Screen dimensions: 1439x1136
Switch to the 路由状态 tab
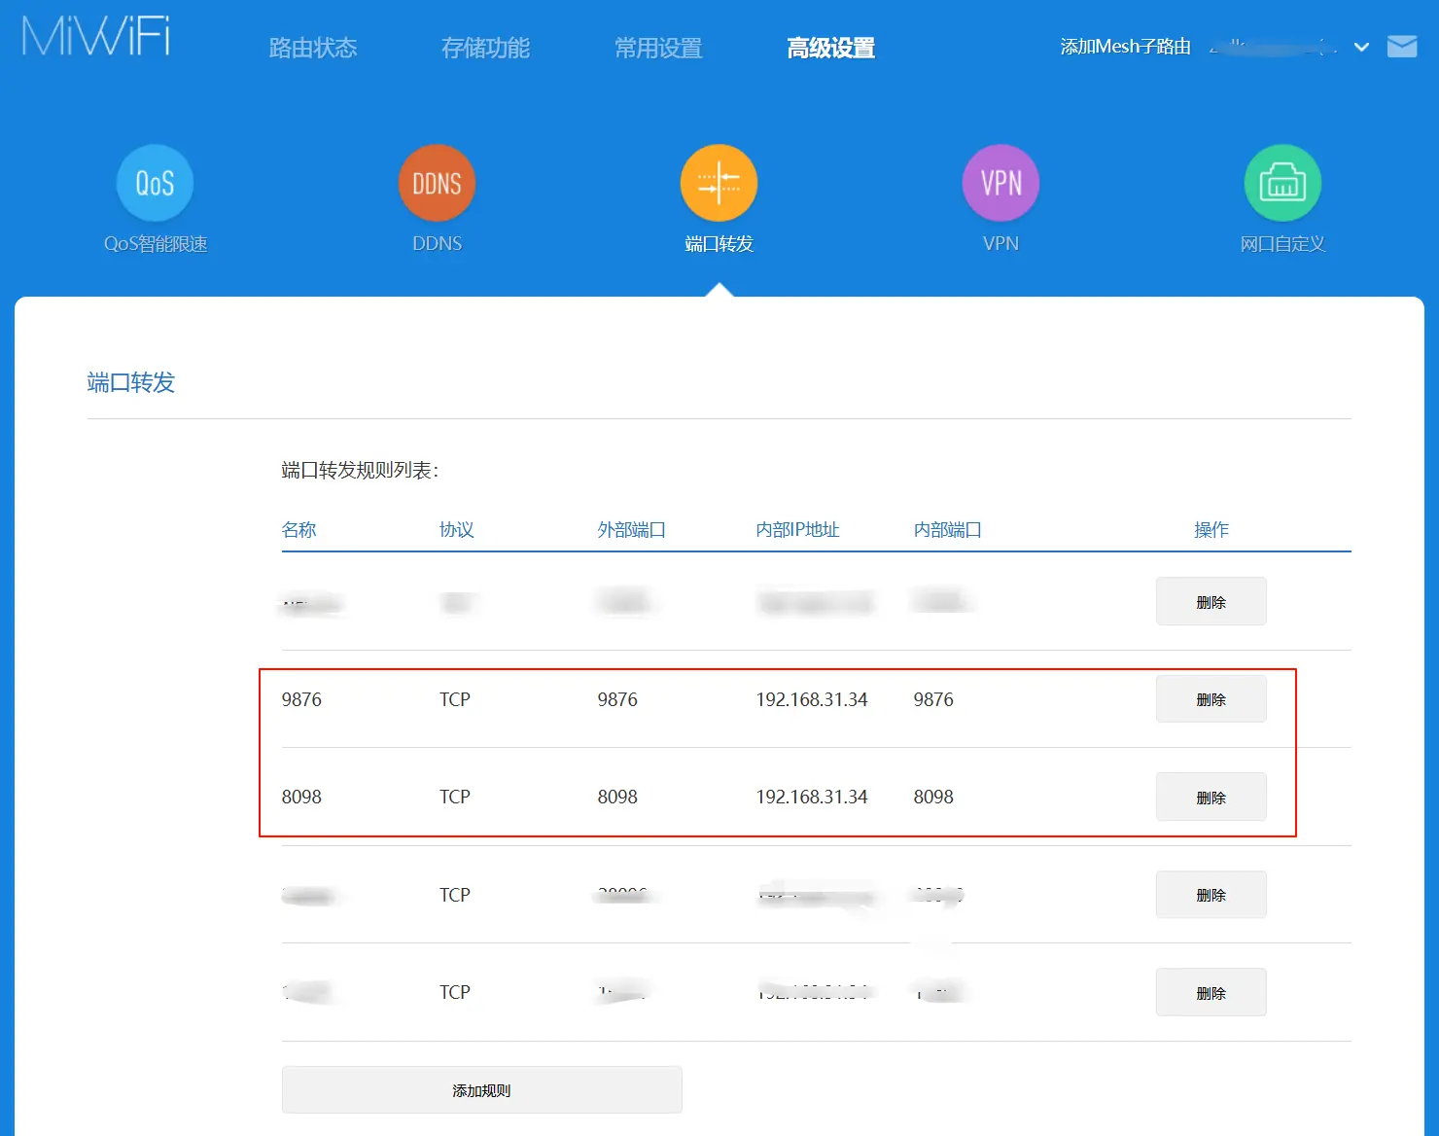pyautogui.click(x=313, y=48)
